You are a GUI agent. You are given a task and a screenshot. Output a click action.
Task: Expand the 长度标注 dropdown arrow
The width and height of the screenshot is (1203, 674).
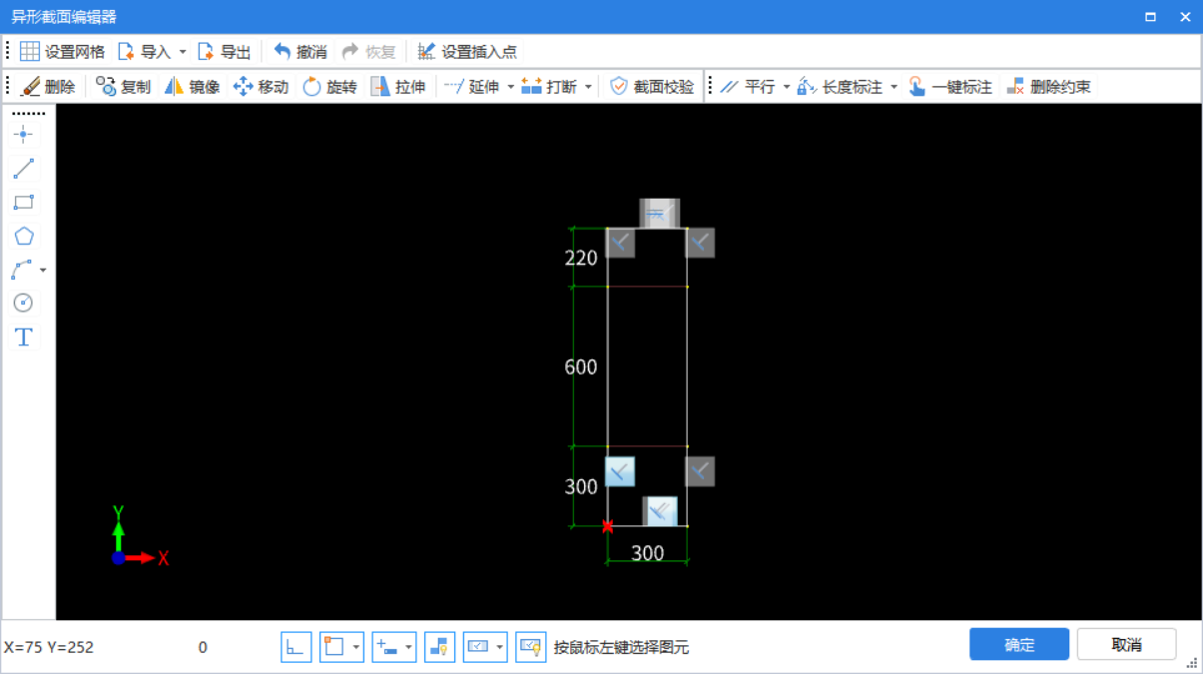click(894, 87)
